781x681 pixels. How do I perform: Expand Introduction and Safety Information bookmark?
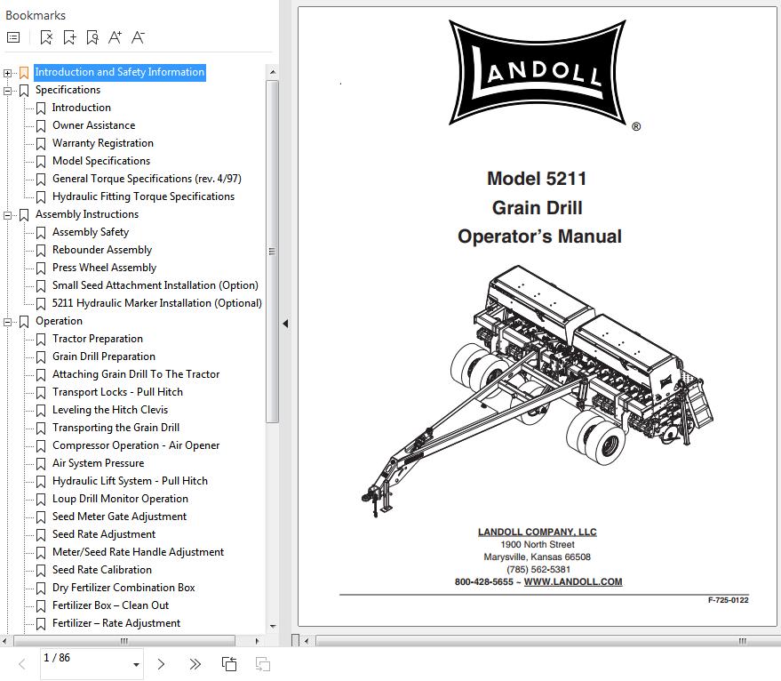pyautogui.click(x=7, y=73)
